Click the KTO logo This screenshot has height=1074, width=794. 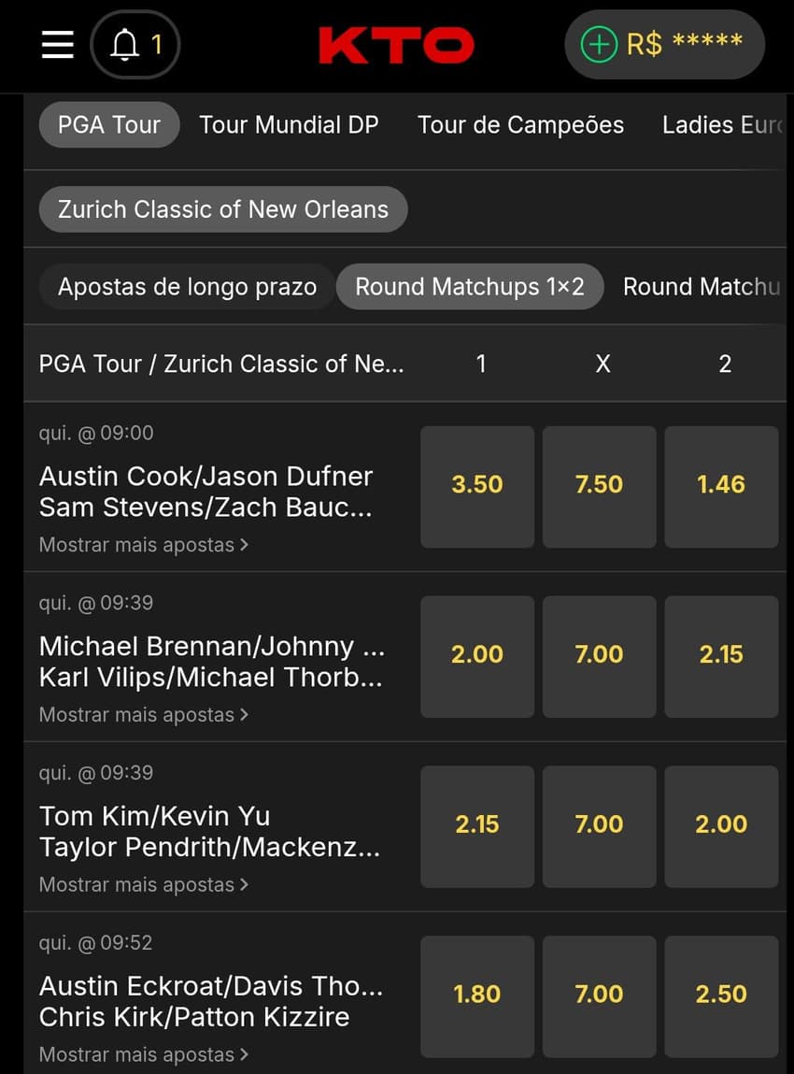396,45
